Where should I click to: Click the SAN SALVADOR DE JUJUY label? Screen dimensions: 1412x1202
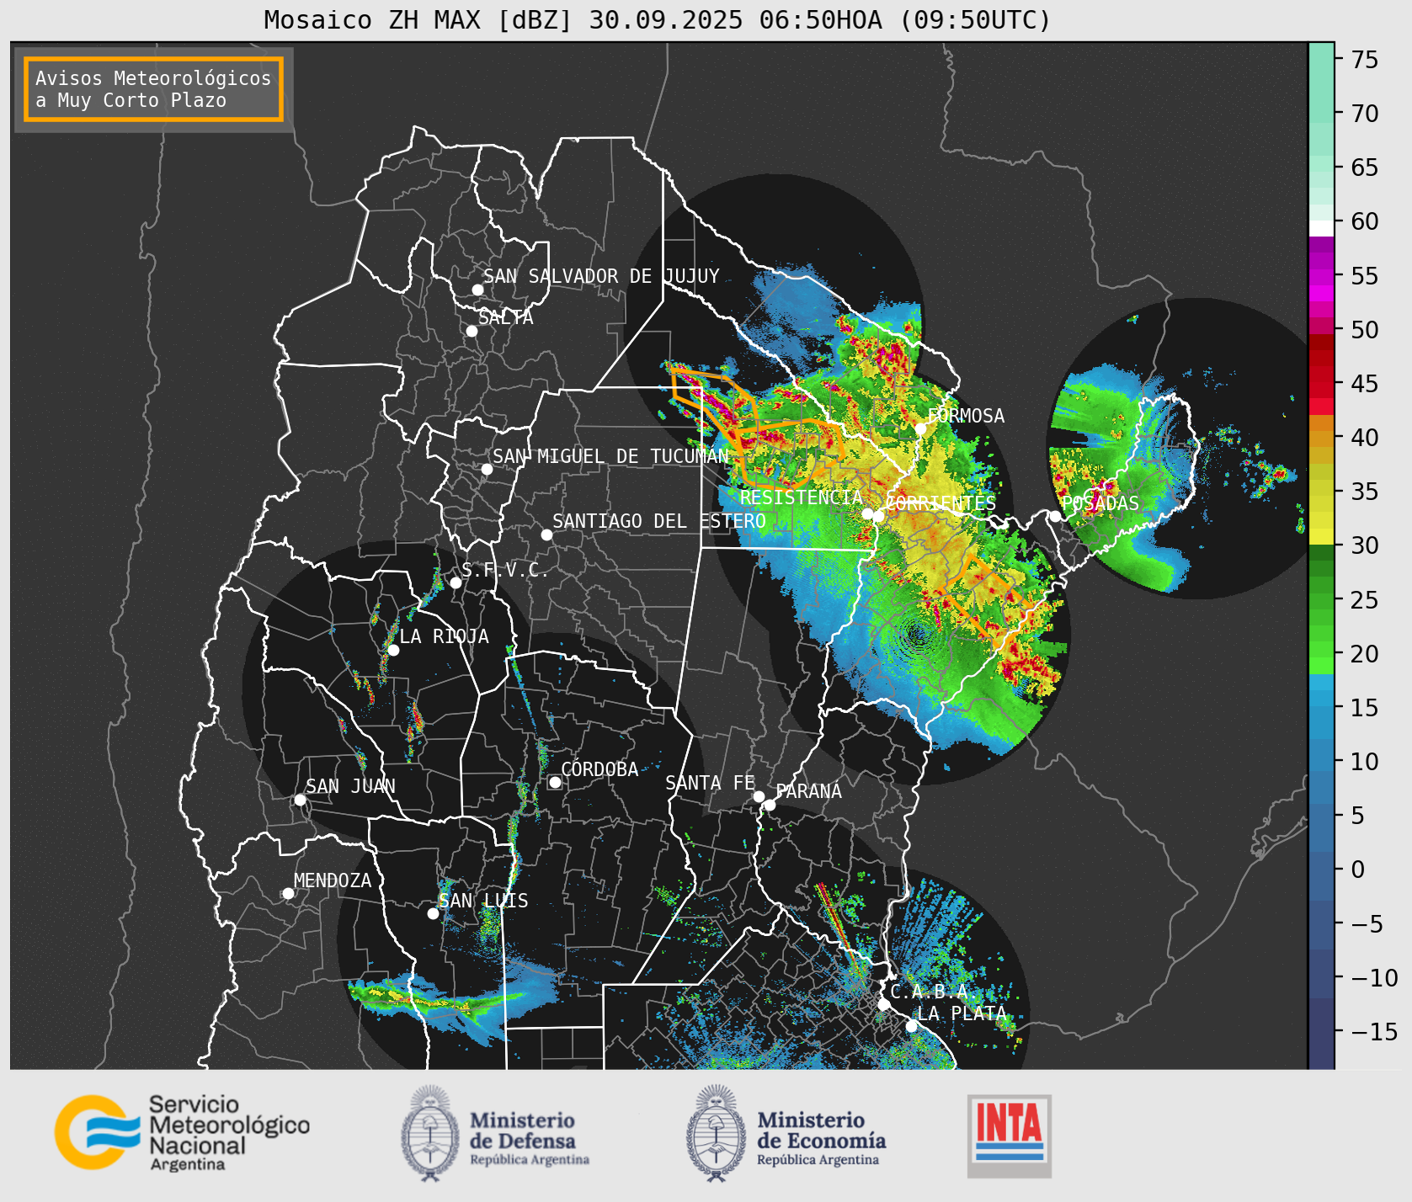pos(601,276)
